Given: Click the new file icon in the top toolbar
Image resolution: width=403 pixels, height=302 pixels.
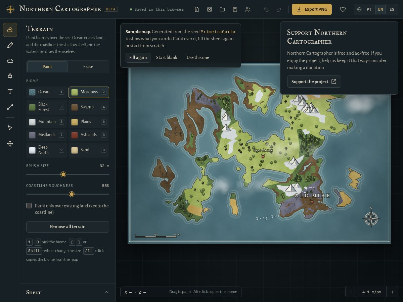Looking at the screenshot, I should pos(197,9).
